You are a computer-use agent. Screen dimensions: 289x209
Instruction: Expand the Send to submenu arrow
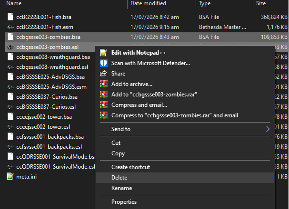[x=268, y=129]
